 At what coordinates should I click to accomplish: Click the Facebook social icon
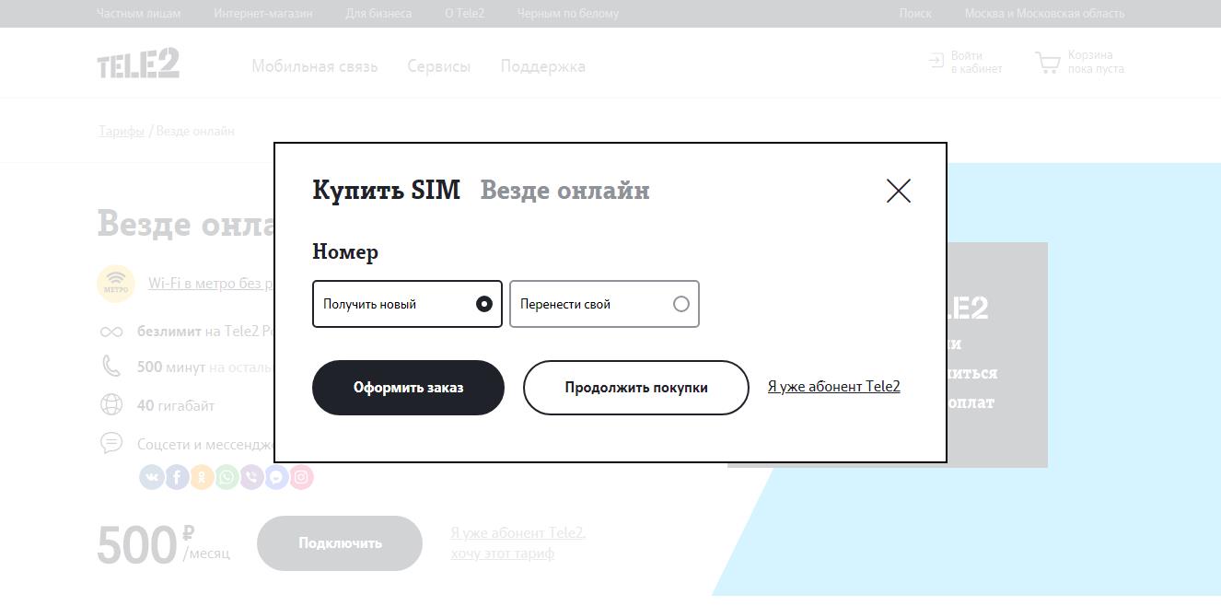pyautogui.click(x=177, y=477)
